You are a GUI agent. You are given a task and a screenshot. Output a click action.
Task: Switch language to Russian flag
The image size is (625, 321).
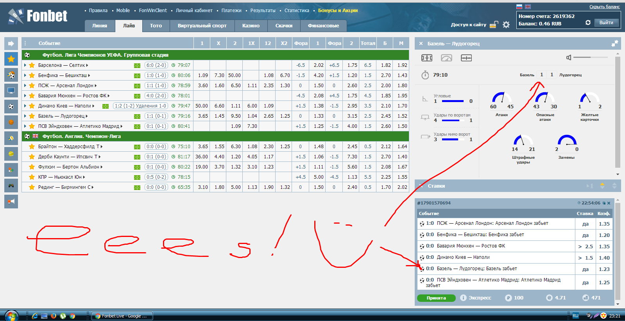point(519,7)
